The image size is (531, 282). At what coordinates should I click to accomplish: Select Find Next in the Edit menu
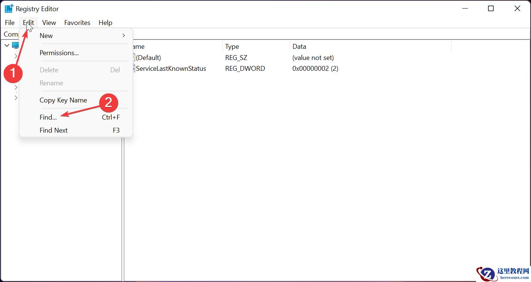(x=53, y=130)
